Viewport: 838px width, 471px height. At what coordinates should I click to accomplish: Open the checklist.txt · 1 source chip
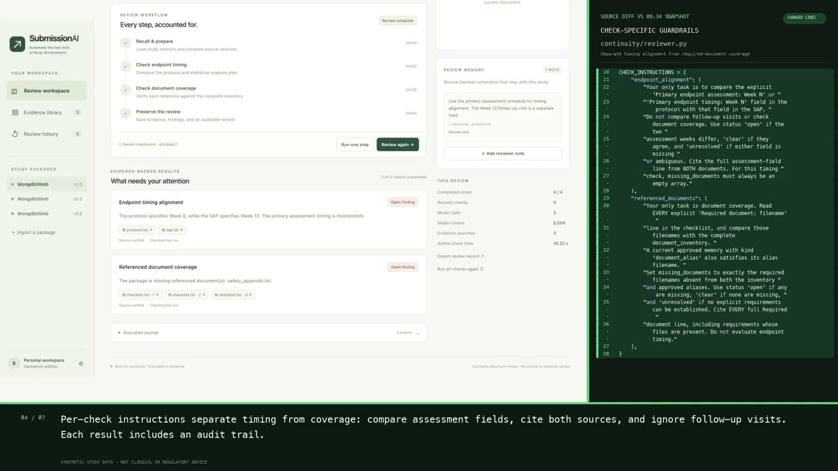click(140, 295)
